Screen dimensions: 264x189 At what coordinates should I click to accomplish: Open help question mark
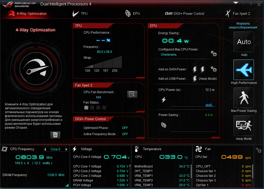point(251,5)
